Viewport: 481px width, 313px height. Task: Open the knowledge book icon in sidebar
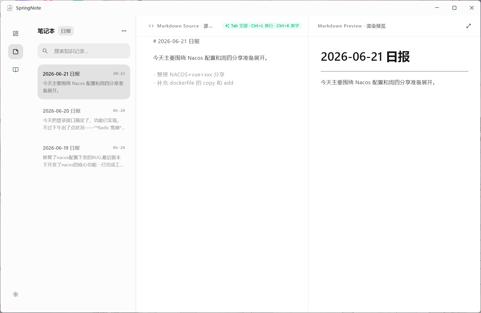click(16, 70)
